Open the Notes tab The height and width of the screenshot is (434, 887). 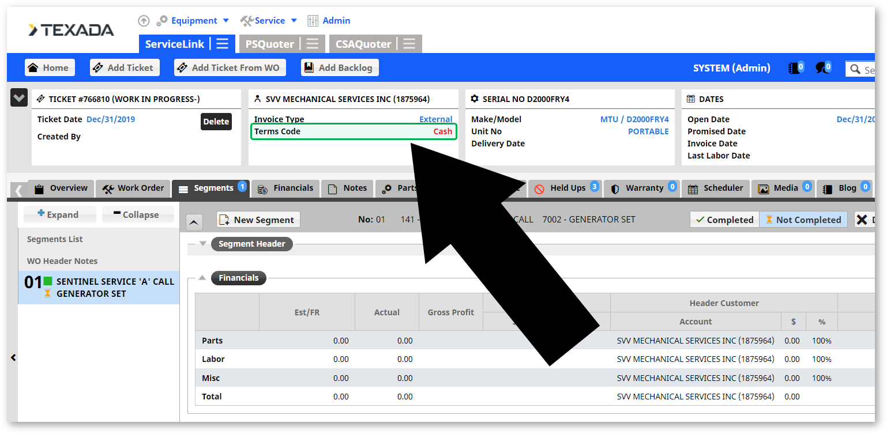pyautogui.click(x=347, y=188)
